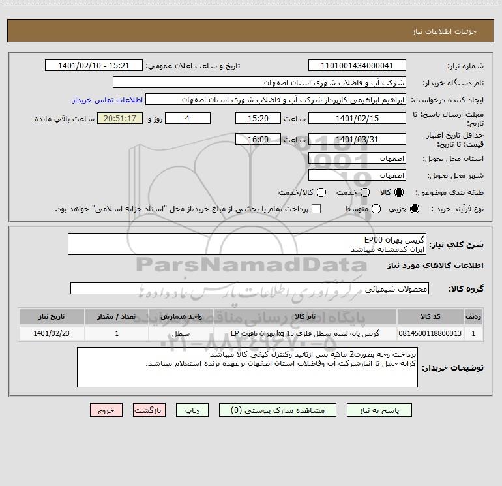The width and height of the screenshot is (502, 486).
Task: Select the جزیی purchase type radio
Action: (414, 209)
